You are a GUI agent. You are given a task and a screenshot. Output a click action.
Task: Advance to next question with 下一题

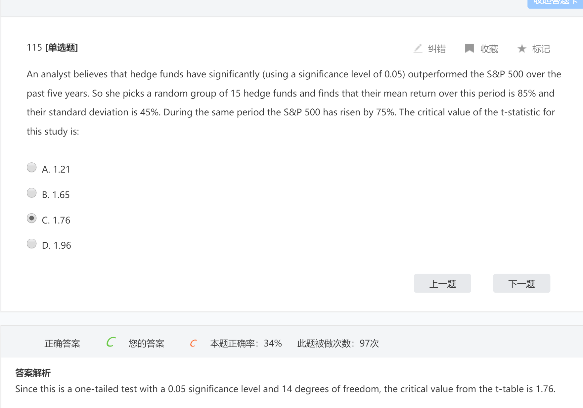(x=521, y=283)
